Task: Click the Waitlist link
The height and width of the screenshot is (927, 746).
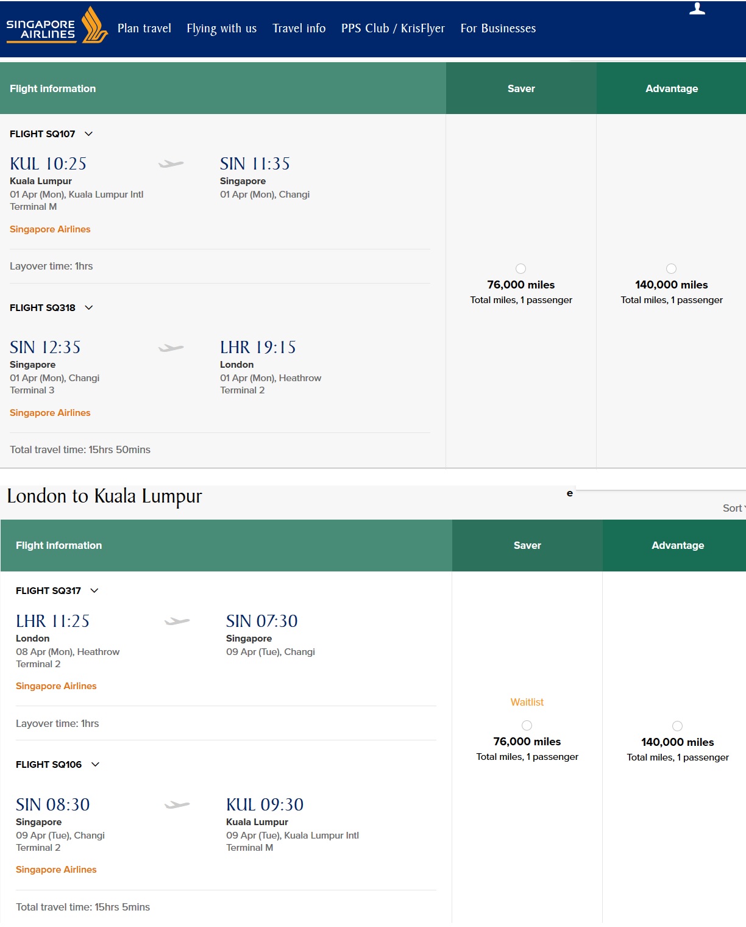Action: pyautogui.click(x=527, y=702)
